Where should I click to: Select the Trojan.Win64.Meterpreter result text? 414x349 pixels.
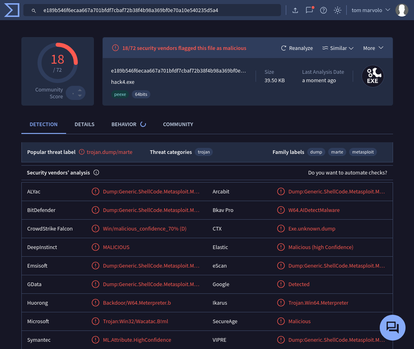pos(318,303)
